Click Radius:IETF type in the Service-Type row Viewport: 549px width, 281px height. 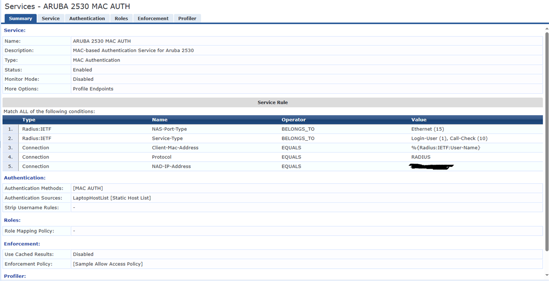tap(37, 138)
